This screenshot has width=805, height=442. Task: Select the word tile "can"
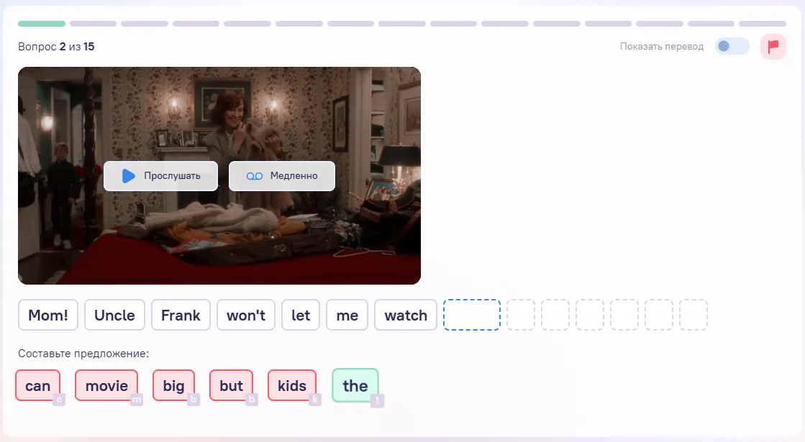[x=38, y=386]
